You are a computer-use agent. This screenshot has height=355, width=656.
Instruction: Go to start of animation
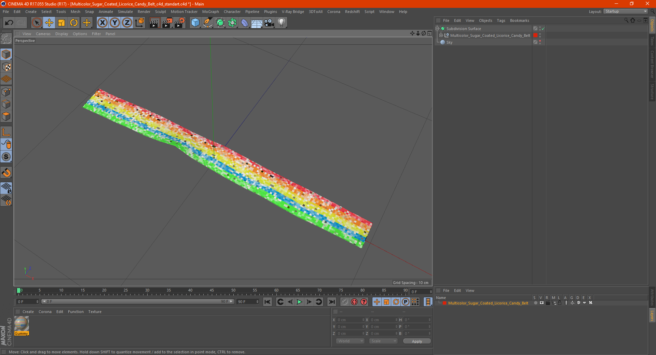pyautogui.click(x=268, y=302)
